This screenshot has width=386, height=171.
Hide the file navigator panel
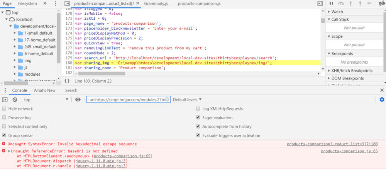67,3
